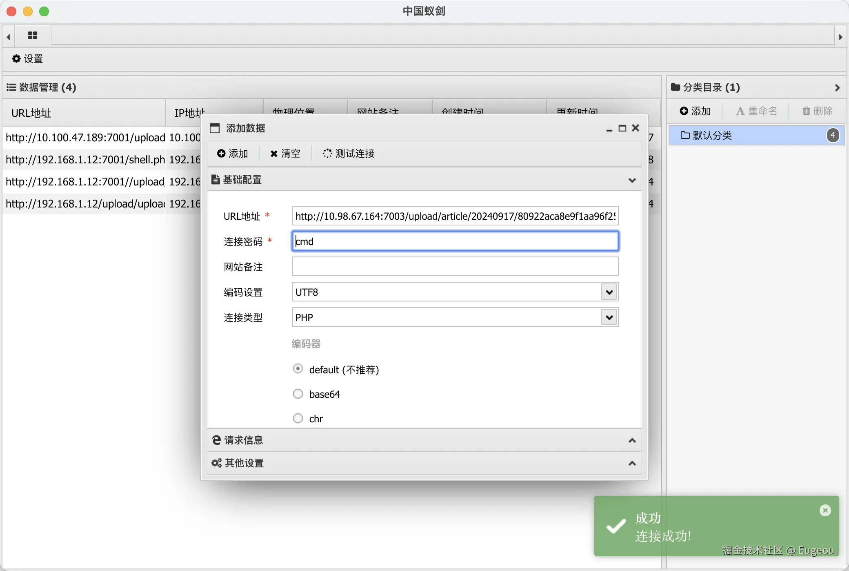This screenshot has height=571, width=849.
Task: Collapse category panel with right chevron
Action: 837,87
